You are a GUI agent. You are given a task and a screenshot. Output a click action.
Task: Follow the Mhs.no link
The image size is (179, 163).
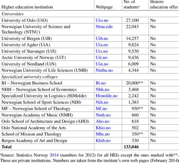tap(103, 134)
